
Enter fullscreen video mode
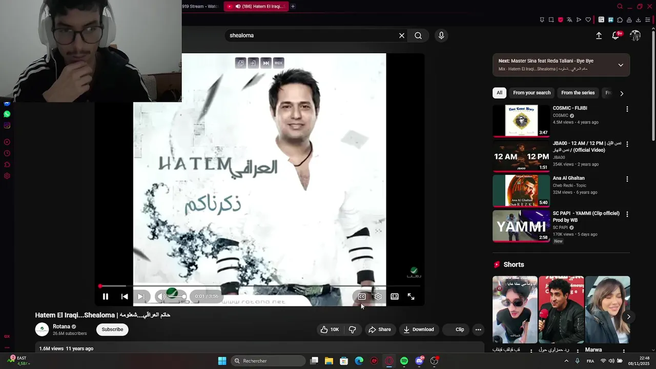(x=411, y=296)
